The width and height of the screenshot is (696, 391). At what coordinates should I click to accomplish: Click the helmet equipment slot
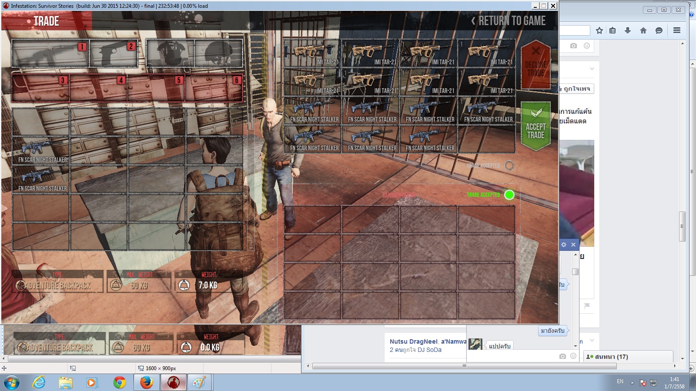218,53
